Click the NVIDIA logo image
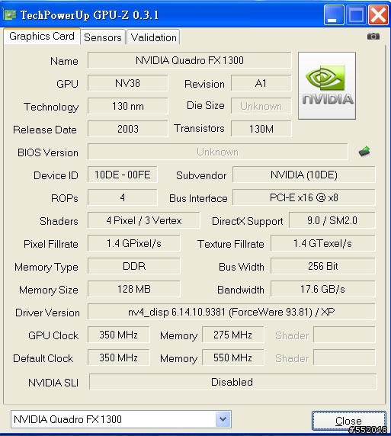 coord(327,85)
